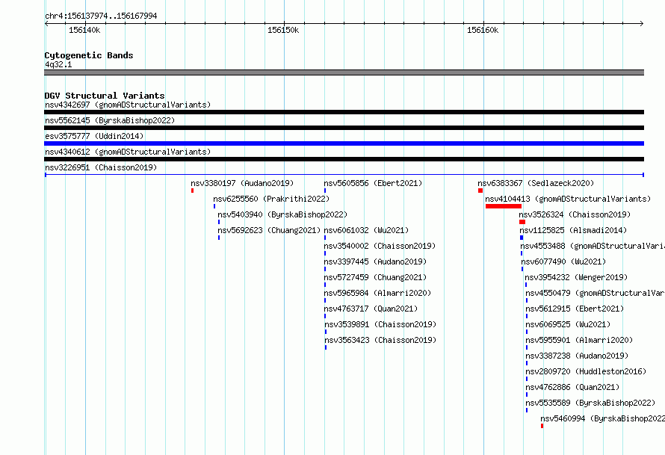665x455 pixels.
Task: Open nsv5955901 Almarri2020 label
Action: click(579, 340)
